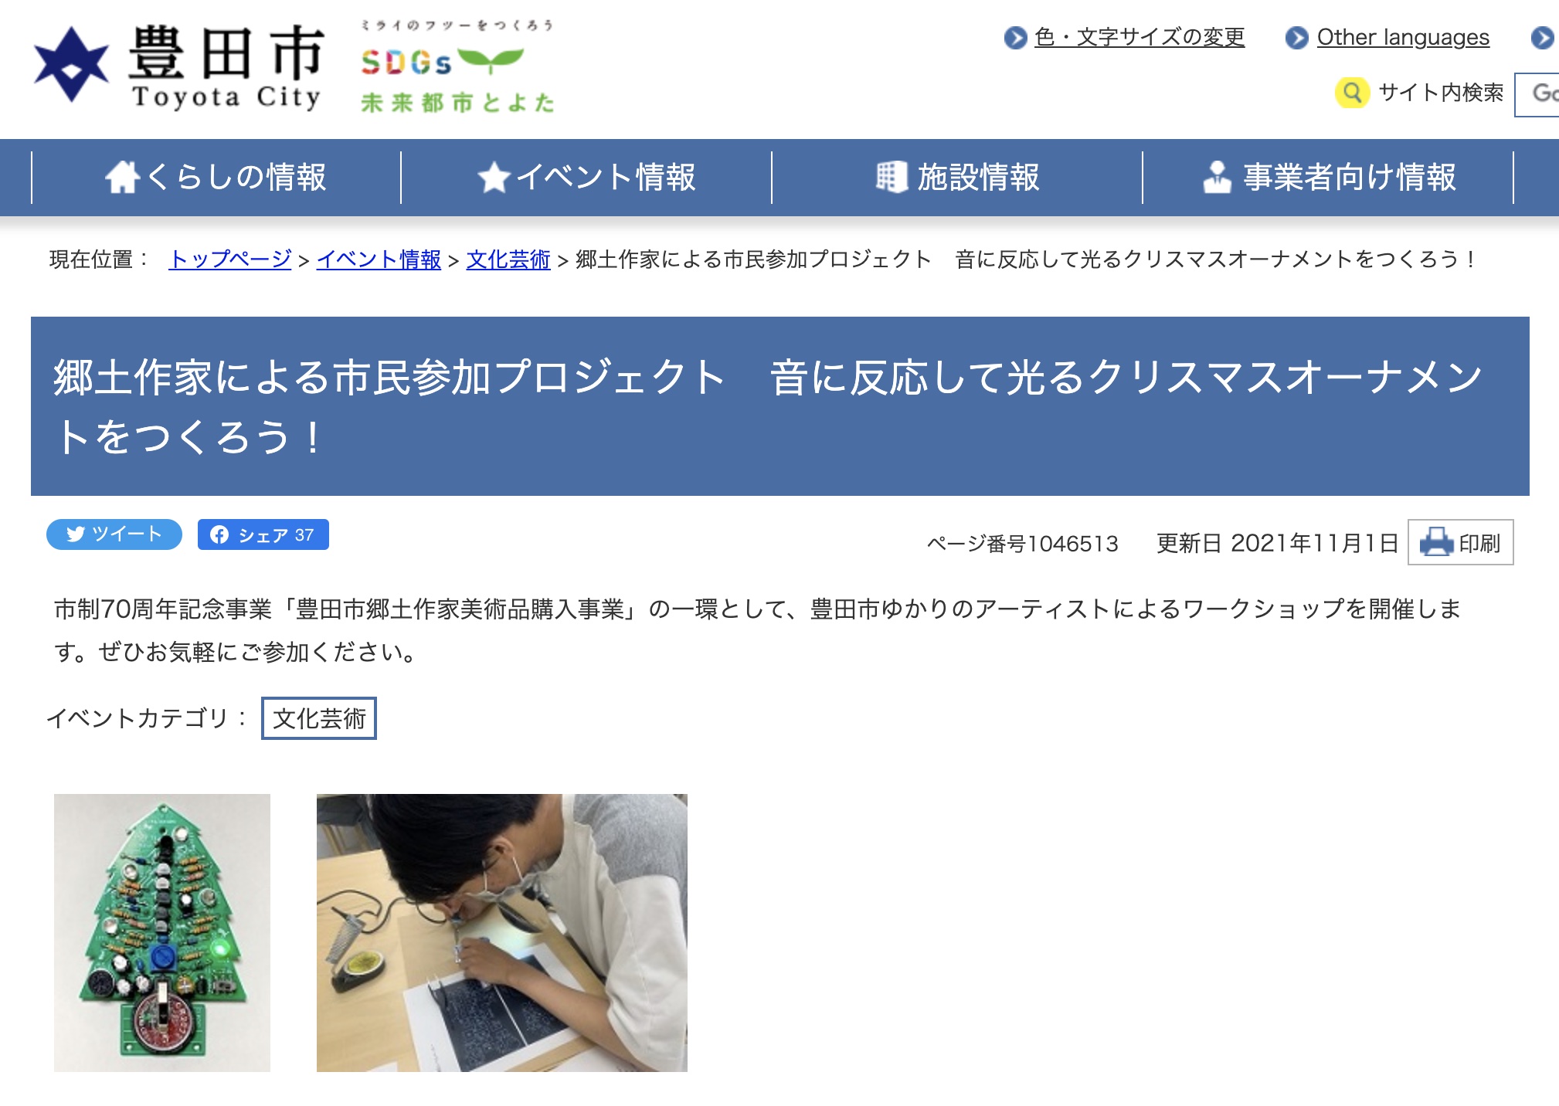Click the Google site search field

(x=1537, y=94)
